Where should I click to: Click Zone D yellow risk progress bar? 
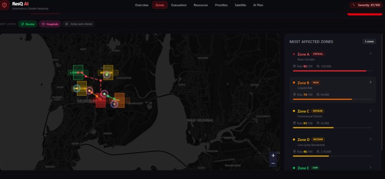click(x=332, y=156)
